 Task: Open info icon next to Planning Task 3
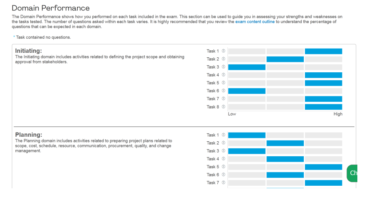coord(224,151)
